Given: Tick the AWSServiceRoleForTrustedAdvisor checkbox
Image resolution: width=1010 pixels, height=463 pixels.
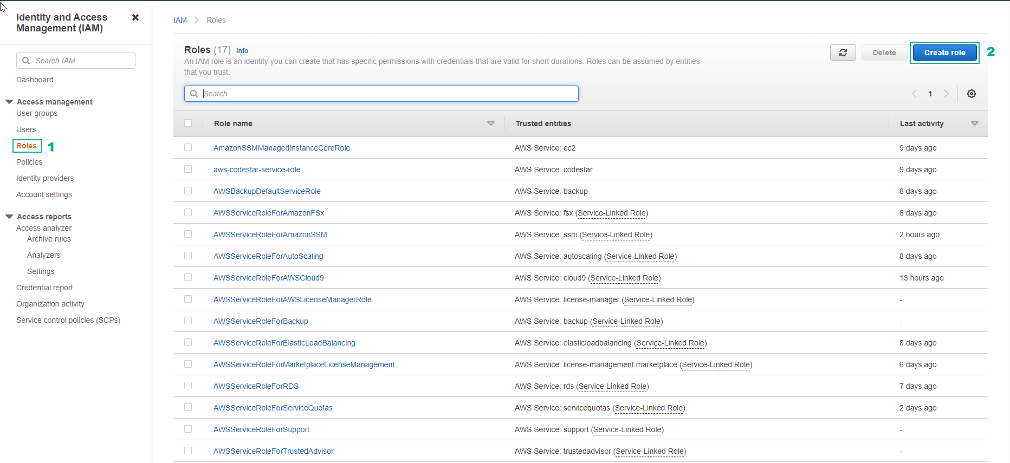Looking at the screenshot, I should click(x=188, y=451).
